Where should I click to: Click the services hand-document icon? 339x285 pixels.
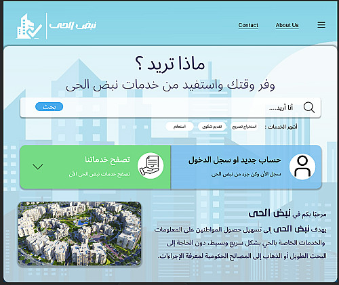[x=151, y=166]
